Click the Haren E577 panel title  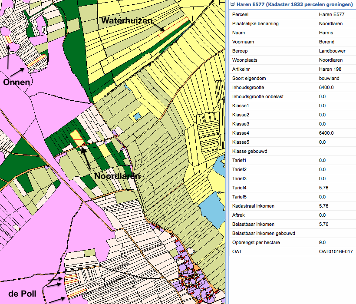tap(294, 4)
